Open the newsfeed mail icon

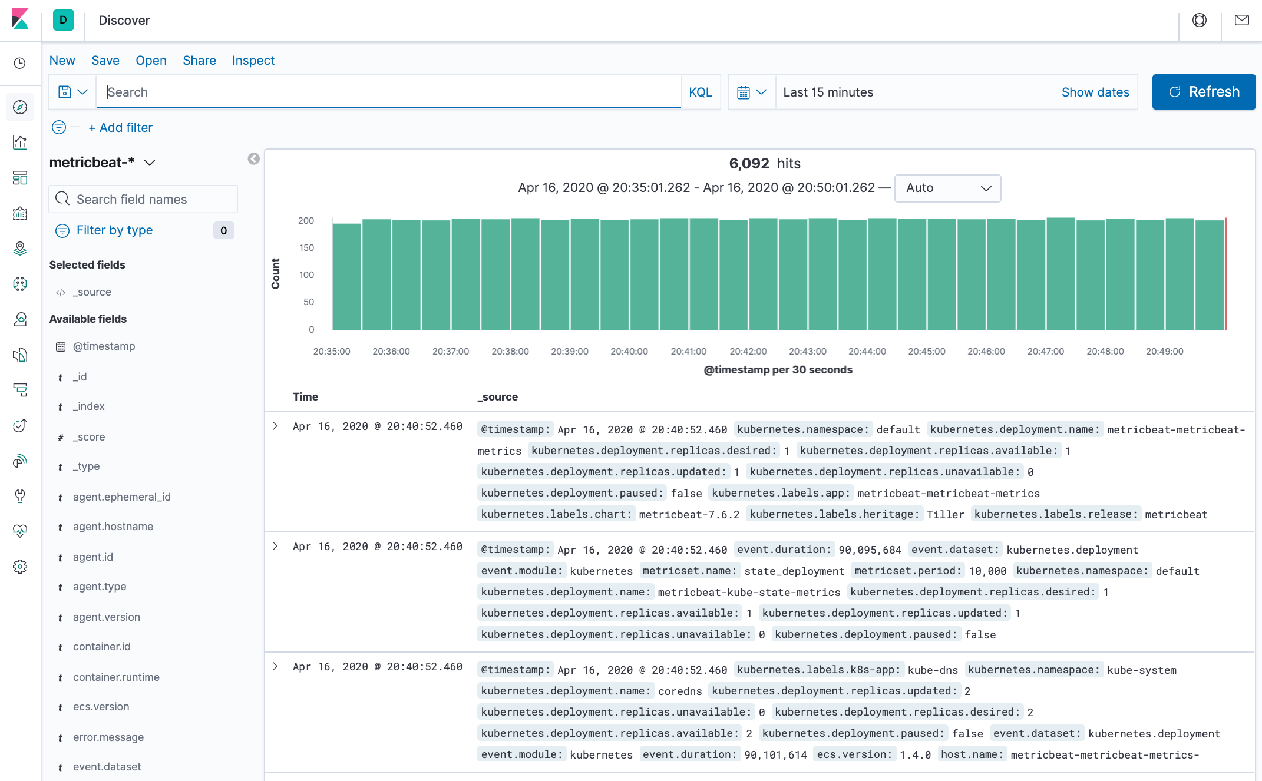1241,21
